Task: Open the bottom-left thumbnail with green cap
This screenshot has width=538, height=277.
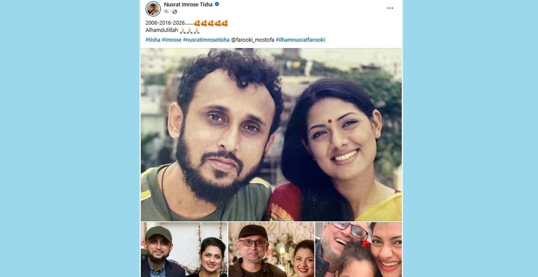Action: 184,249
